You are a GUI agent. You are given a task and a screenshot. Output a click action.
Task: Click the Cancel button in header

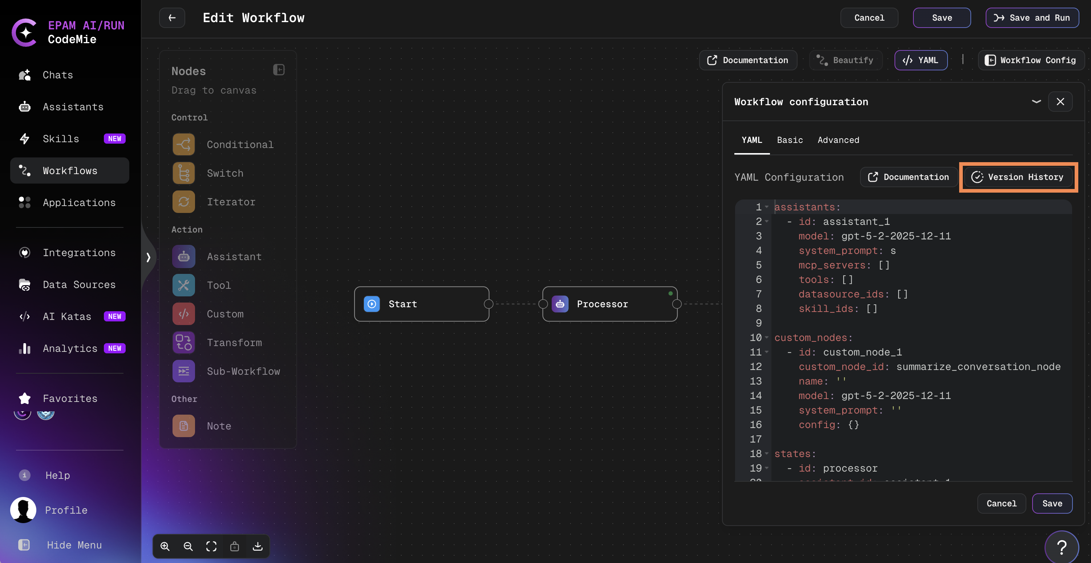tap(869, 18)
